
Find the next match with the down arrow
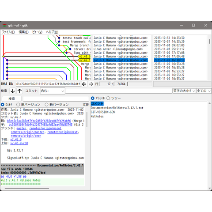(13, 91)
